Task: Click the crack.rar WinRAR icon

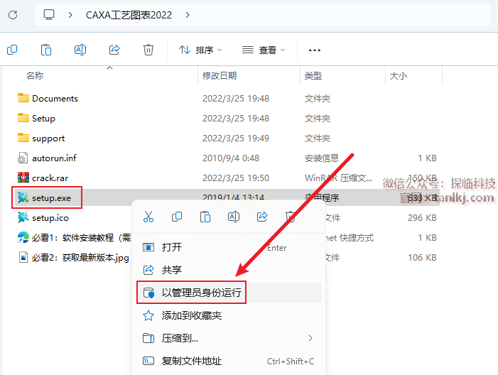Action: coord(23,178)
